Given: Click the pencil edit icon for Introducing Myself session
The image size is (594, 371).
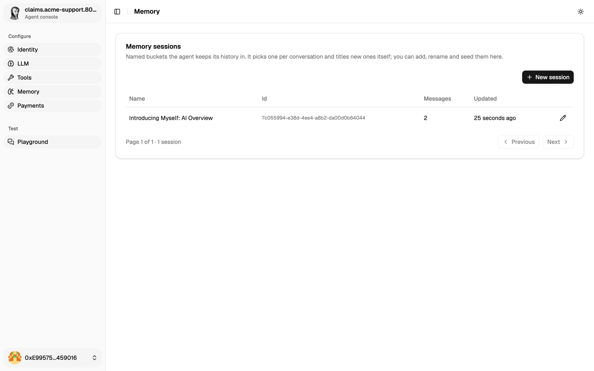Looking at the screenshot, I should pos(563,118).
